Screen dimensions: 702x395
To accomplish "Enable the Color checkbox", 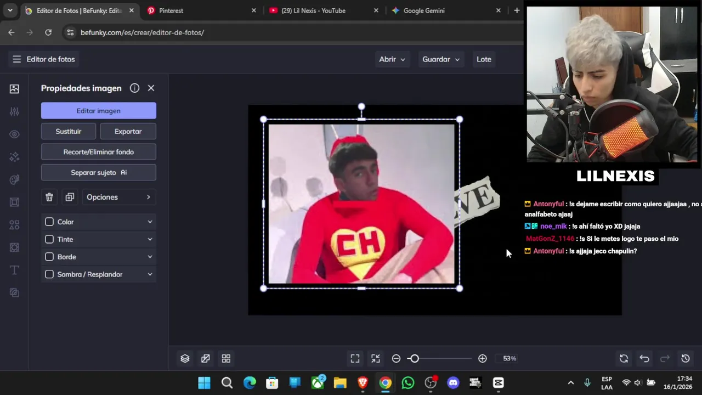I will (x=49, y=222).
